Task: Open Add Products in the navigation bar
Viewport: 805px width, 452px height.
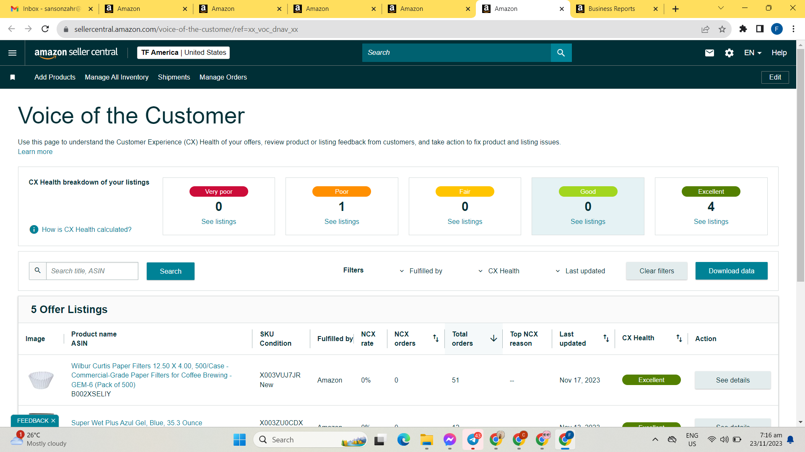Action: 55,77
